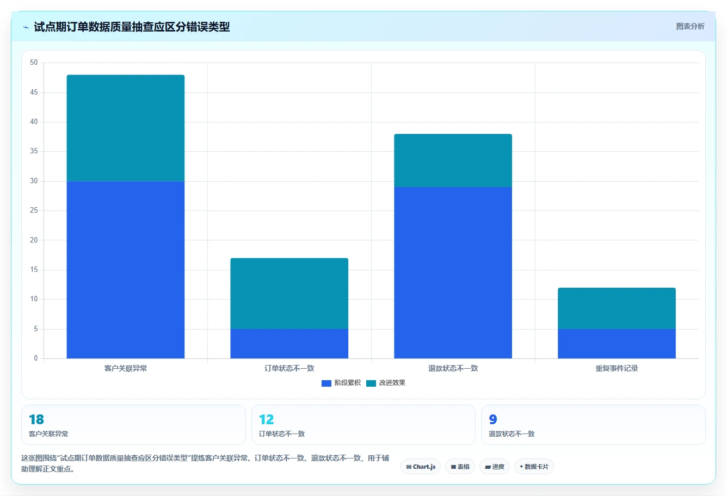Click the blue bar segment for 重复事件记录
The height and width of the screenshot is (496, 727).
click(x=617, y=344)
